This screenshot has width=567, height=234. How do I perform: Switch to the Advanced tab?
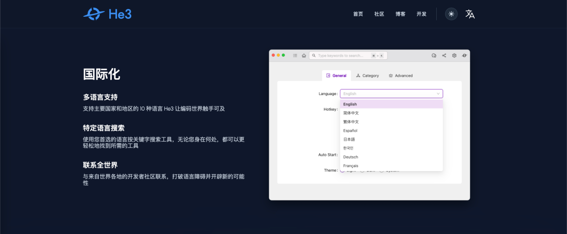click(x=401, y=76)
